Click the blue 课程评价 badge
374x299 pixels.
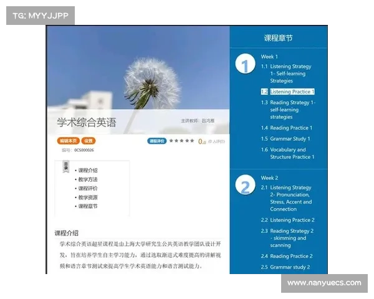coord(157,141)
